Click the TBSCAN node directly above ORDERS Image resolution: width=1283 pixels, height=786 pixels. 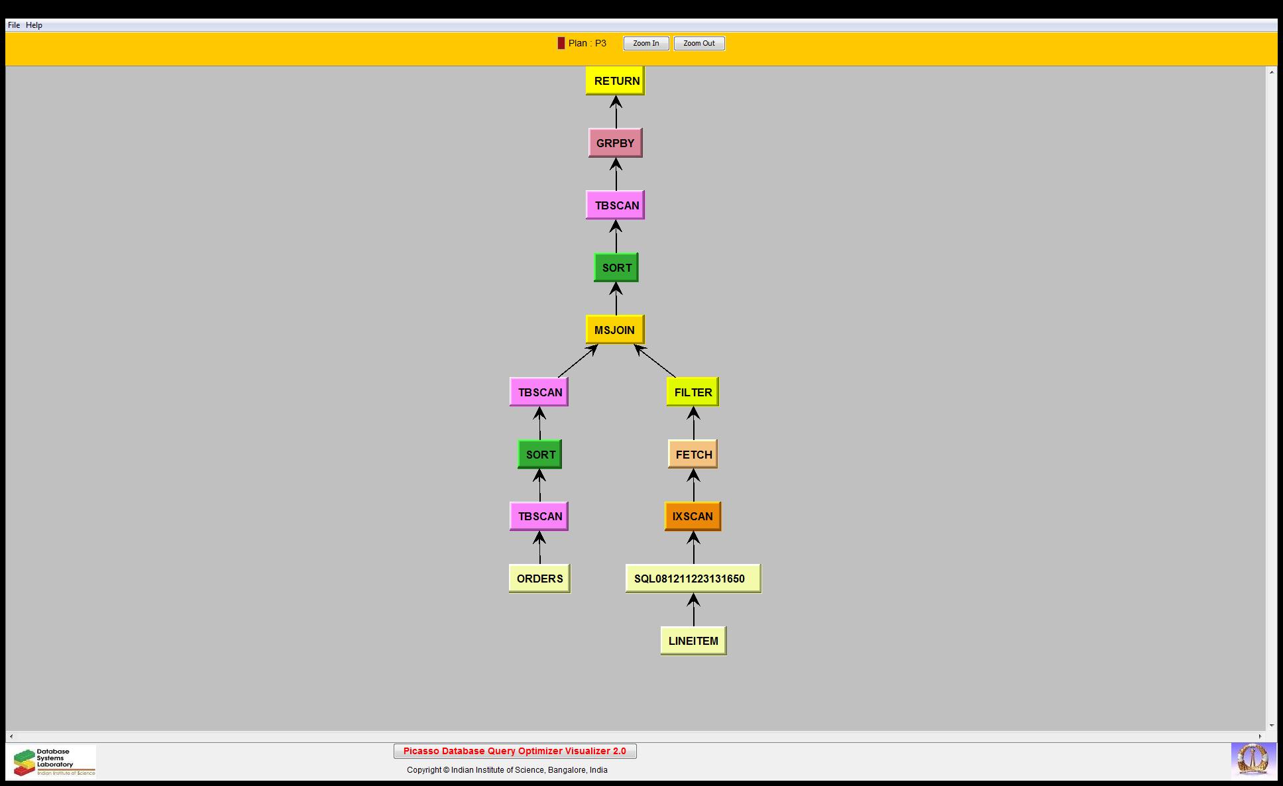tap(539, 516)
